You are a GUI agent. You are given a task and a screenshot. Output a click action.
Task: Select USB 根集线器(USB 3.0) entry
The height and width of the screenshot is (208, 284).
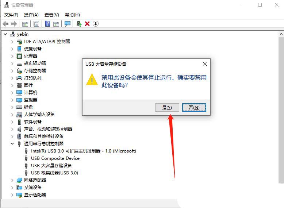click(54, 173)
